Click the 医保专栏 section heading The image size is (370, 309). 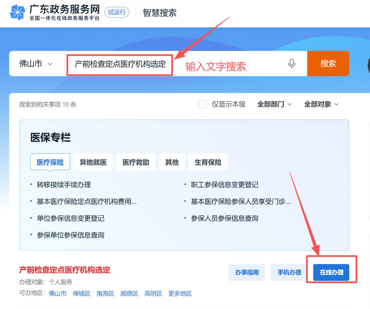(x=51, y=137)
